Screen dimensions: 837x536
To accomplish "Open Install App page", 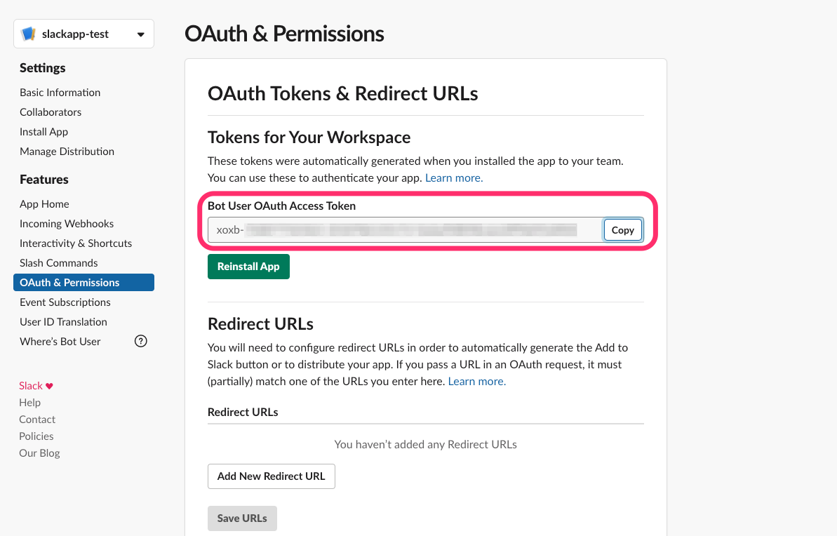I will click(43, 132).
